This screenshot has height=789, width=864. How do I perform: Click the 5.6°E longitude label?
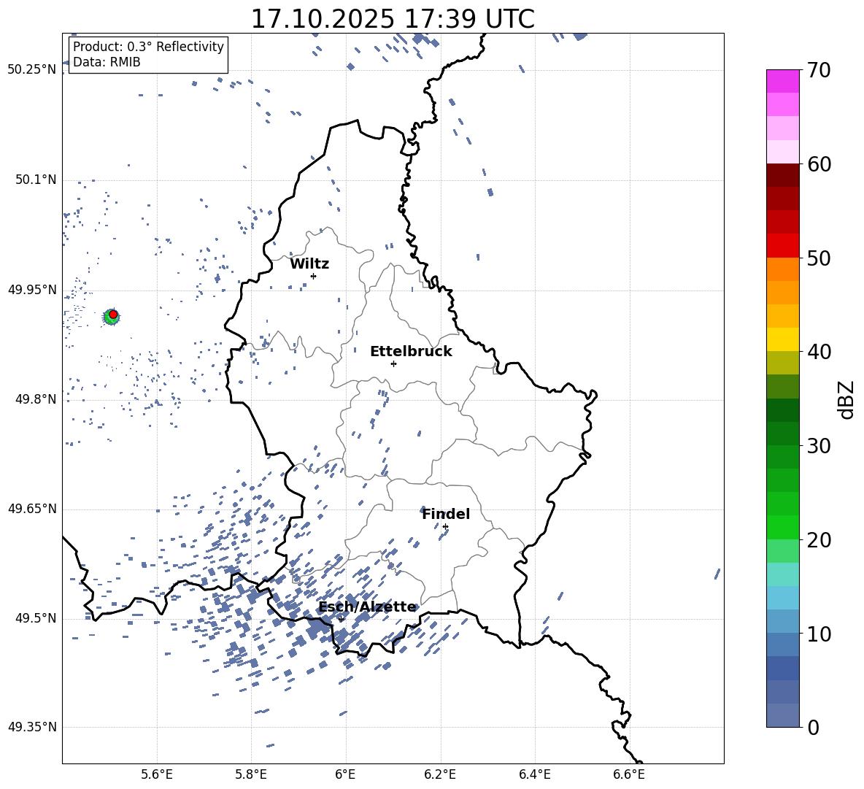[157, 774]
